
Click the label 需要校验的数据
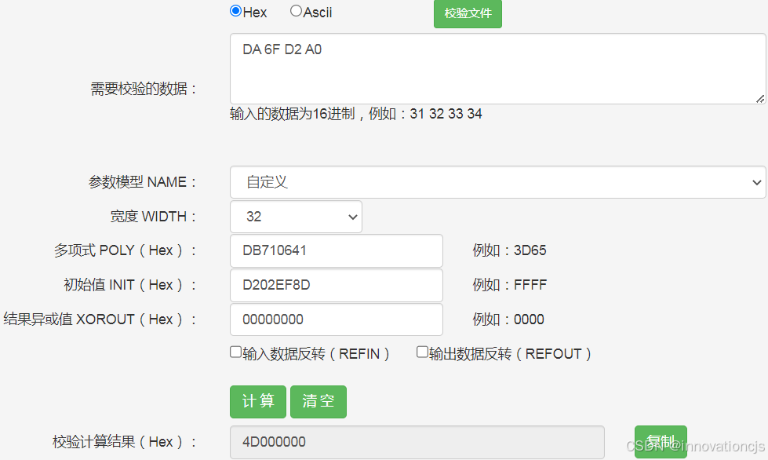tap(144, 89)
